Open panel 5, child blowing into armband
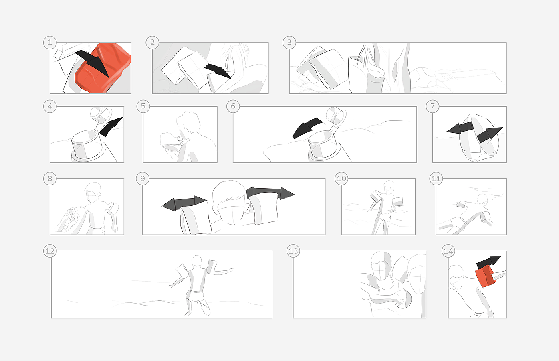The width and height of the screenshot is (559, 361). pyautogui.click(x=180, y=134)
